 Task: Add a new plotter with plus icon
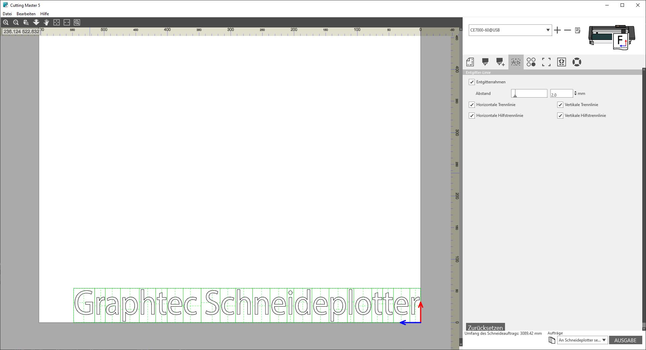(x=557, y=30)
